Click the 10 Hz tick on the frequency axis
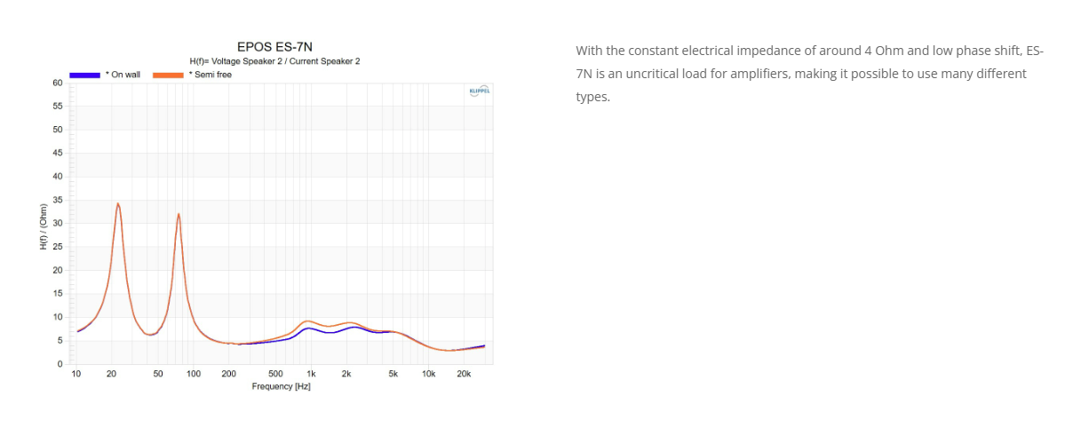 click(76, 374)
